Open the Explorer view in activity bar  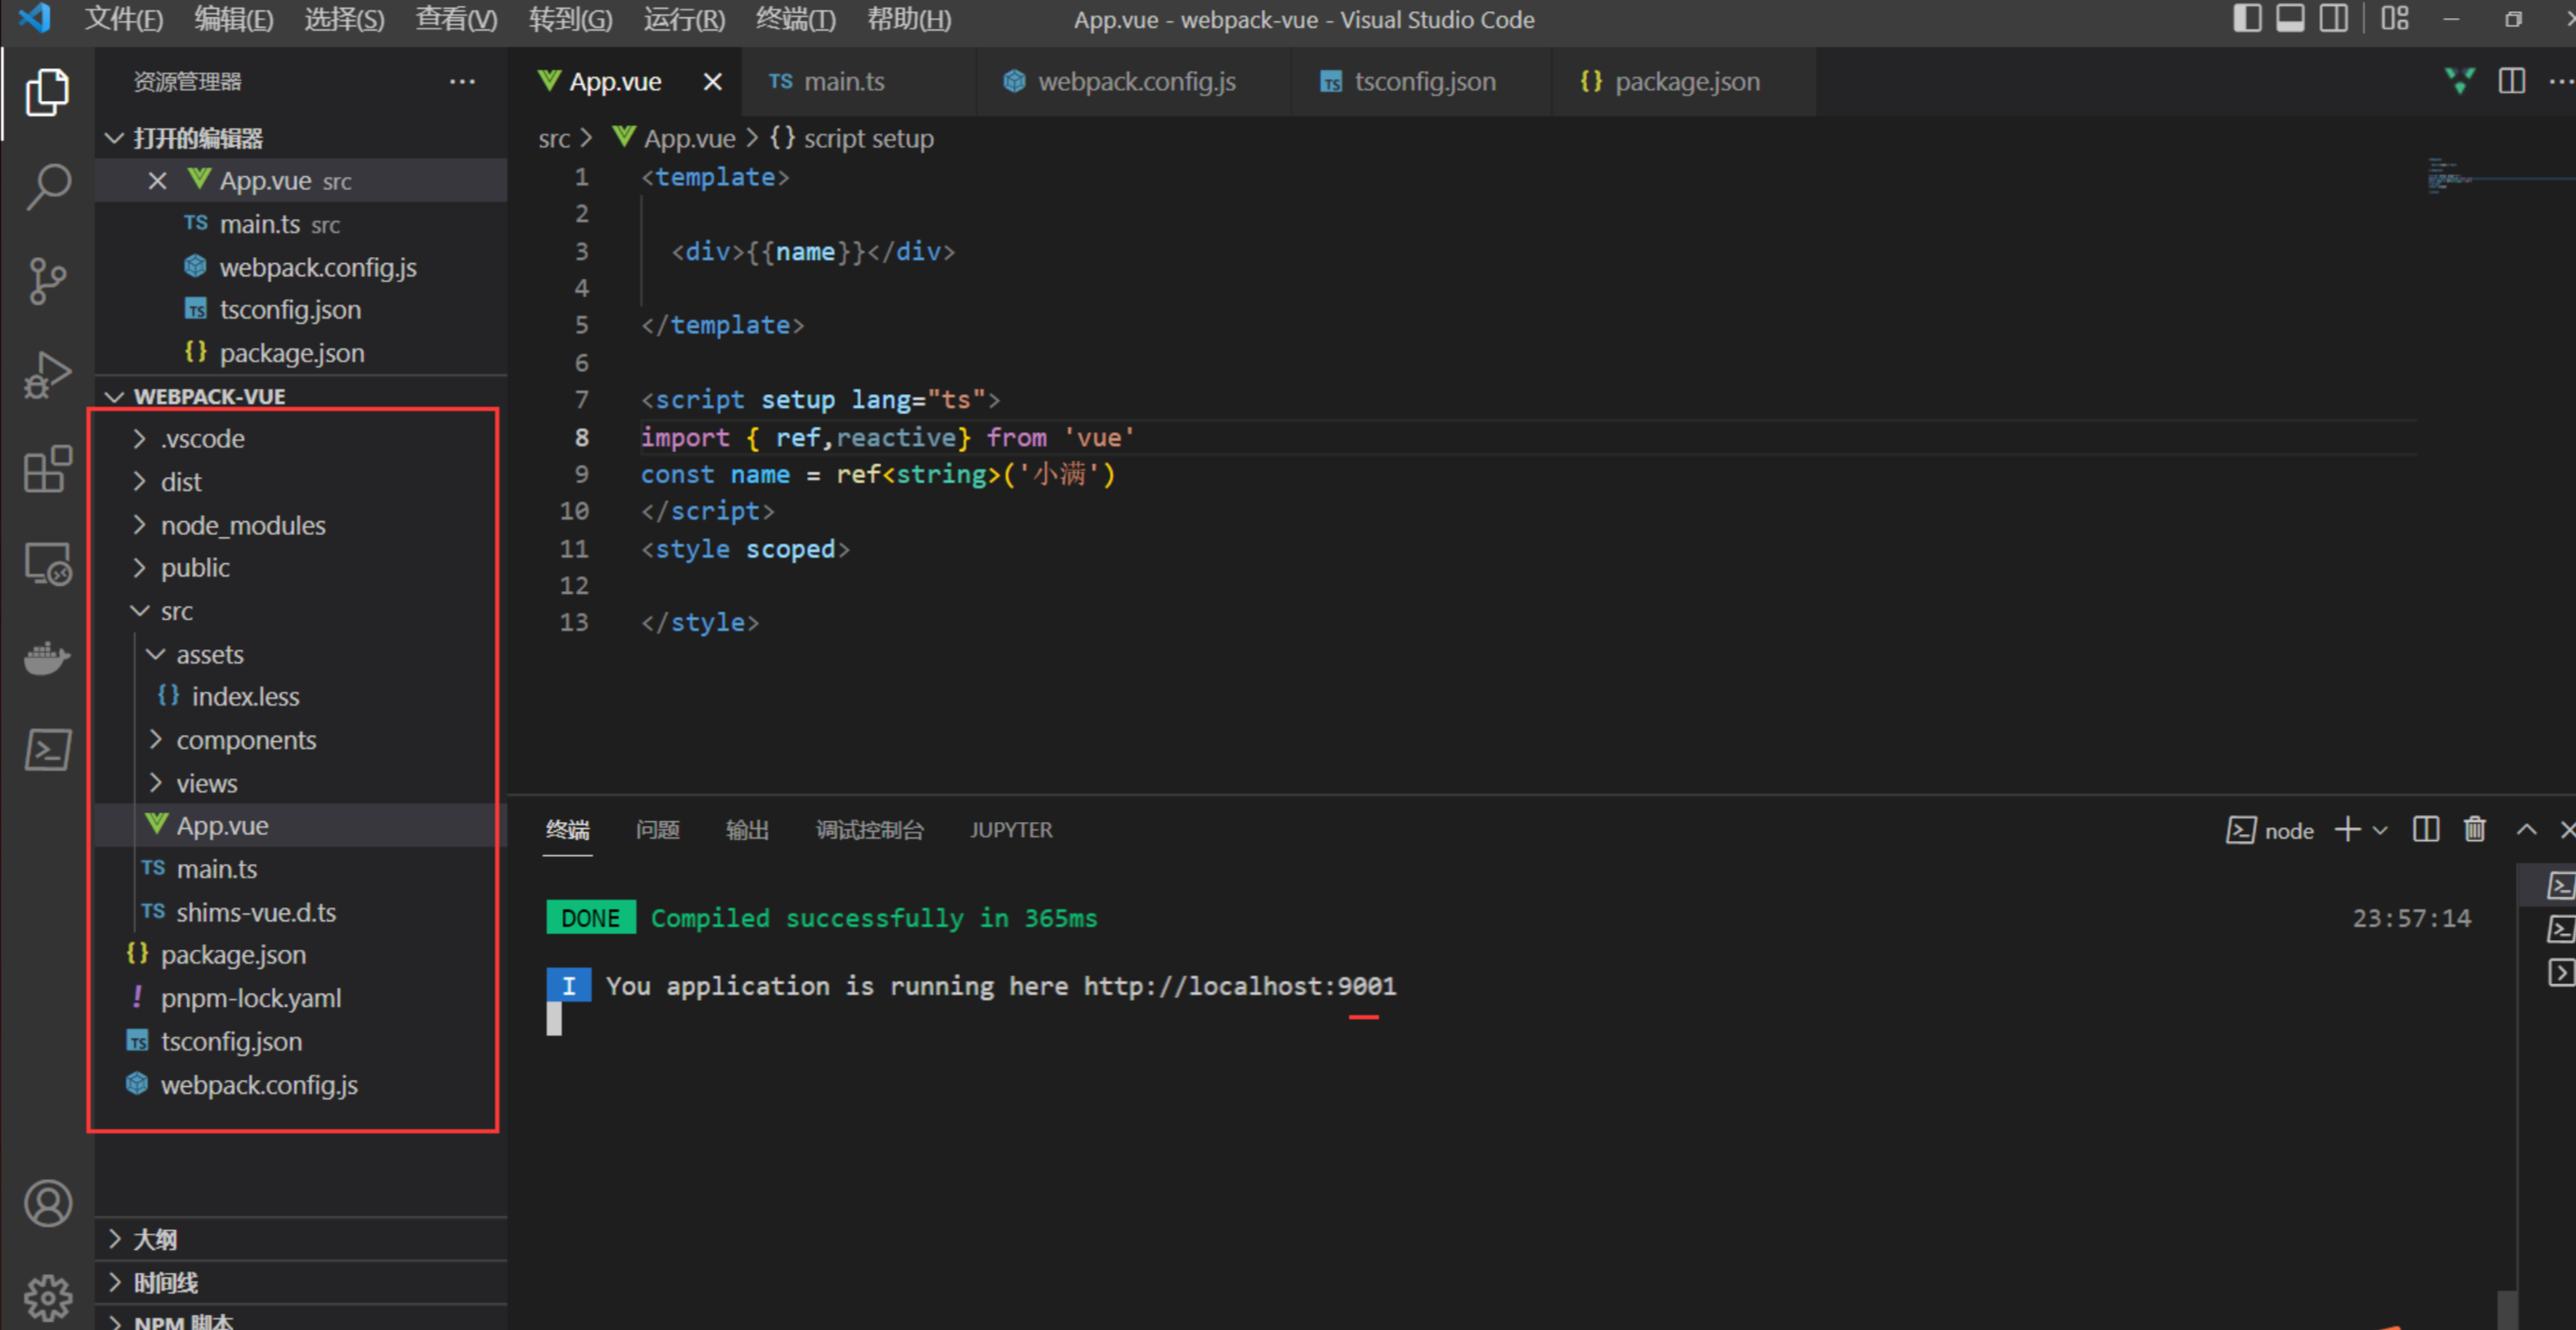tap(47, 93)
